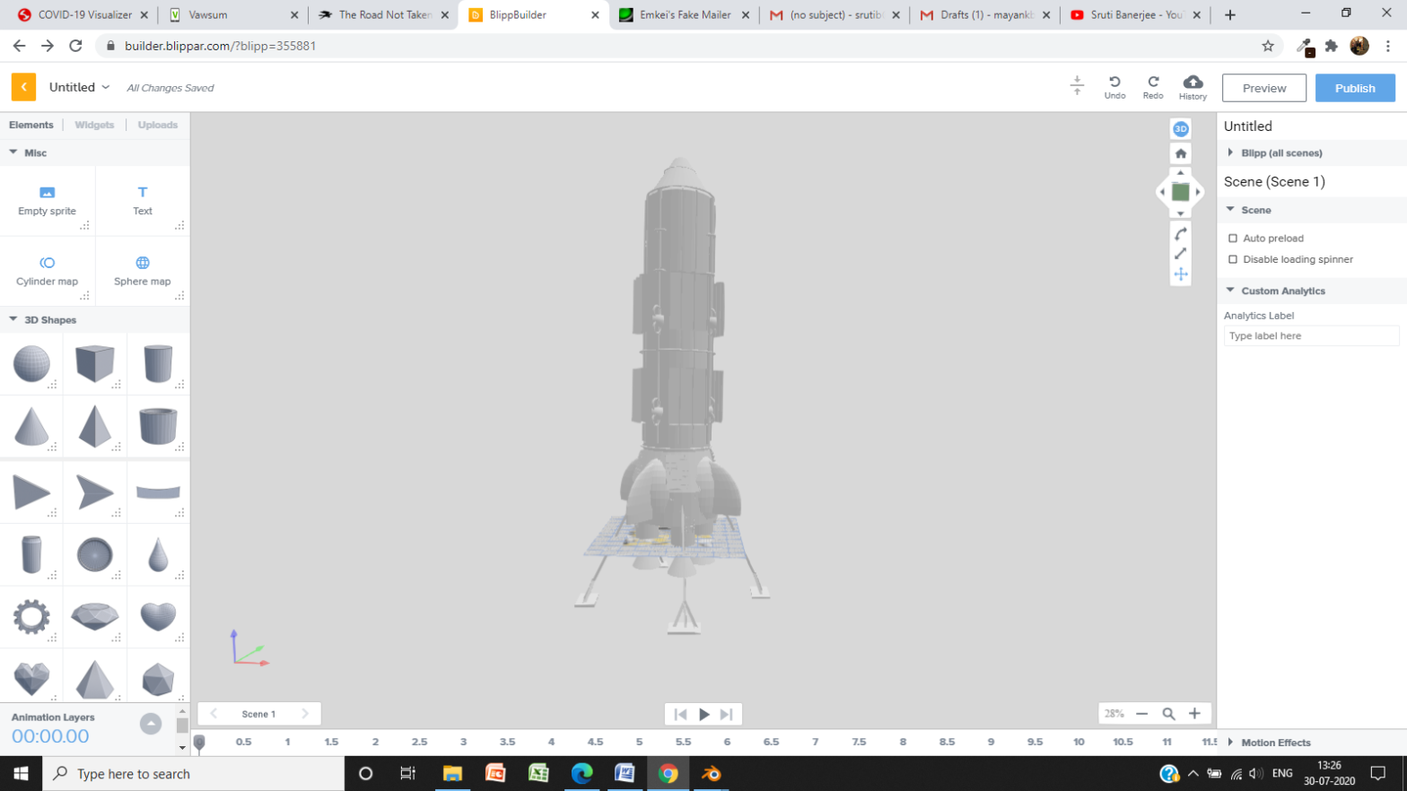Toggle the 3D view button
This screenshot has height=791, width=1407.
pyautogui.click(x=1181, y=129)
